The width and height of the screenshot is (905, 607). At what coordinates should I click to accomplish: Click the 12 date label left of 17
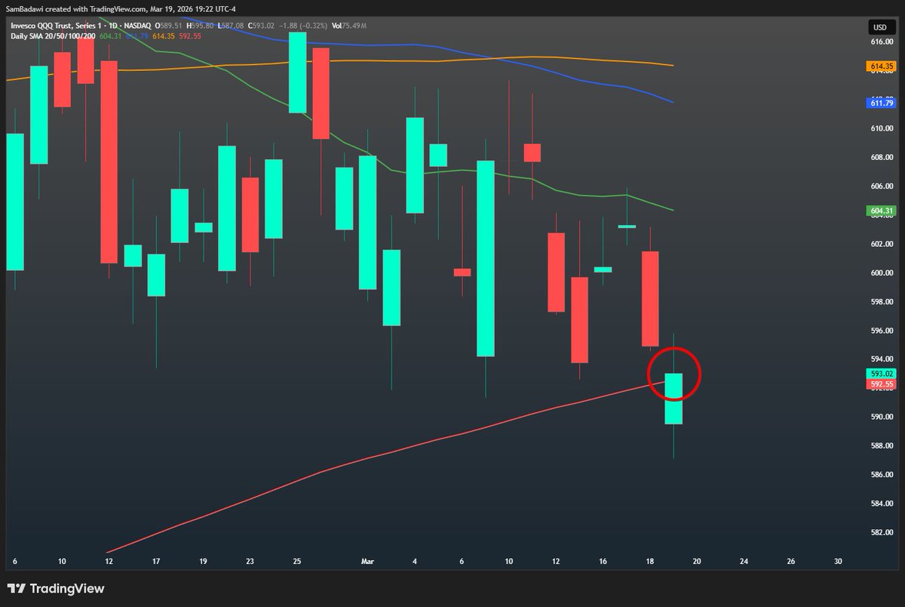click(109, 562)
